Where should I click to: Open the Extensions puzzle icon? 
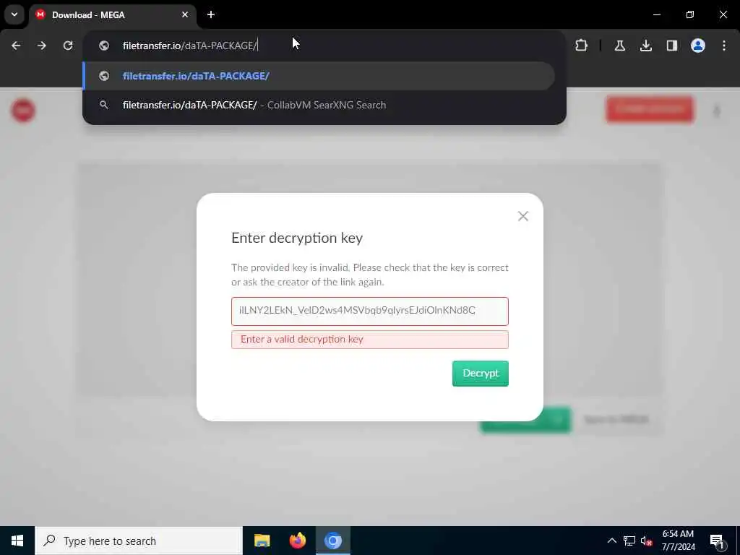582,46
